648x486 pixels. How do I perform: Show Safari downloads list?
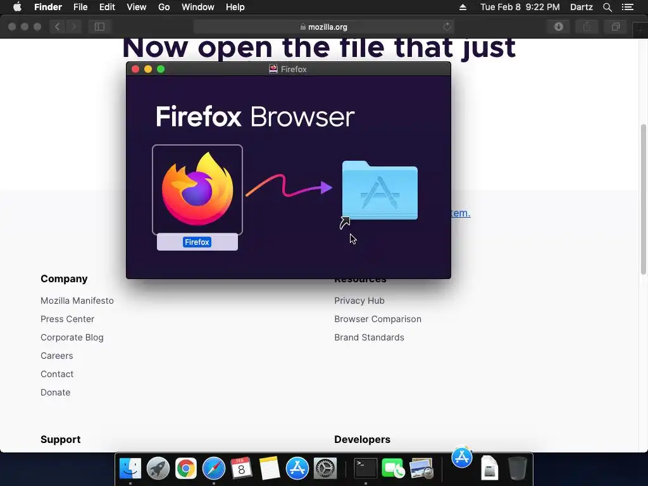tap(559, 27)
